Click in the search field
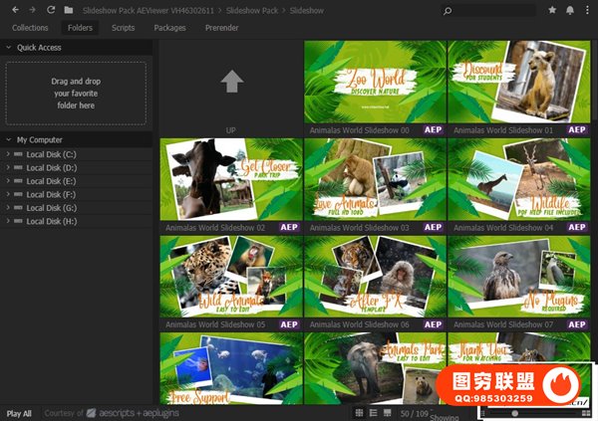 point(488,10)
